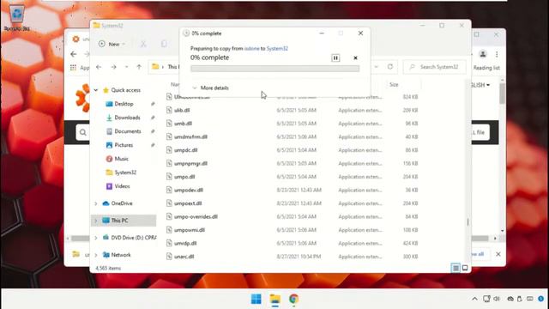Click File Explorer on the taskbar
The image size is (549, 309).
(274, 299)
